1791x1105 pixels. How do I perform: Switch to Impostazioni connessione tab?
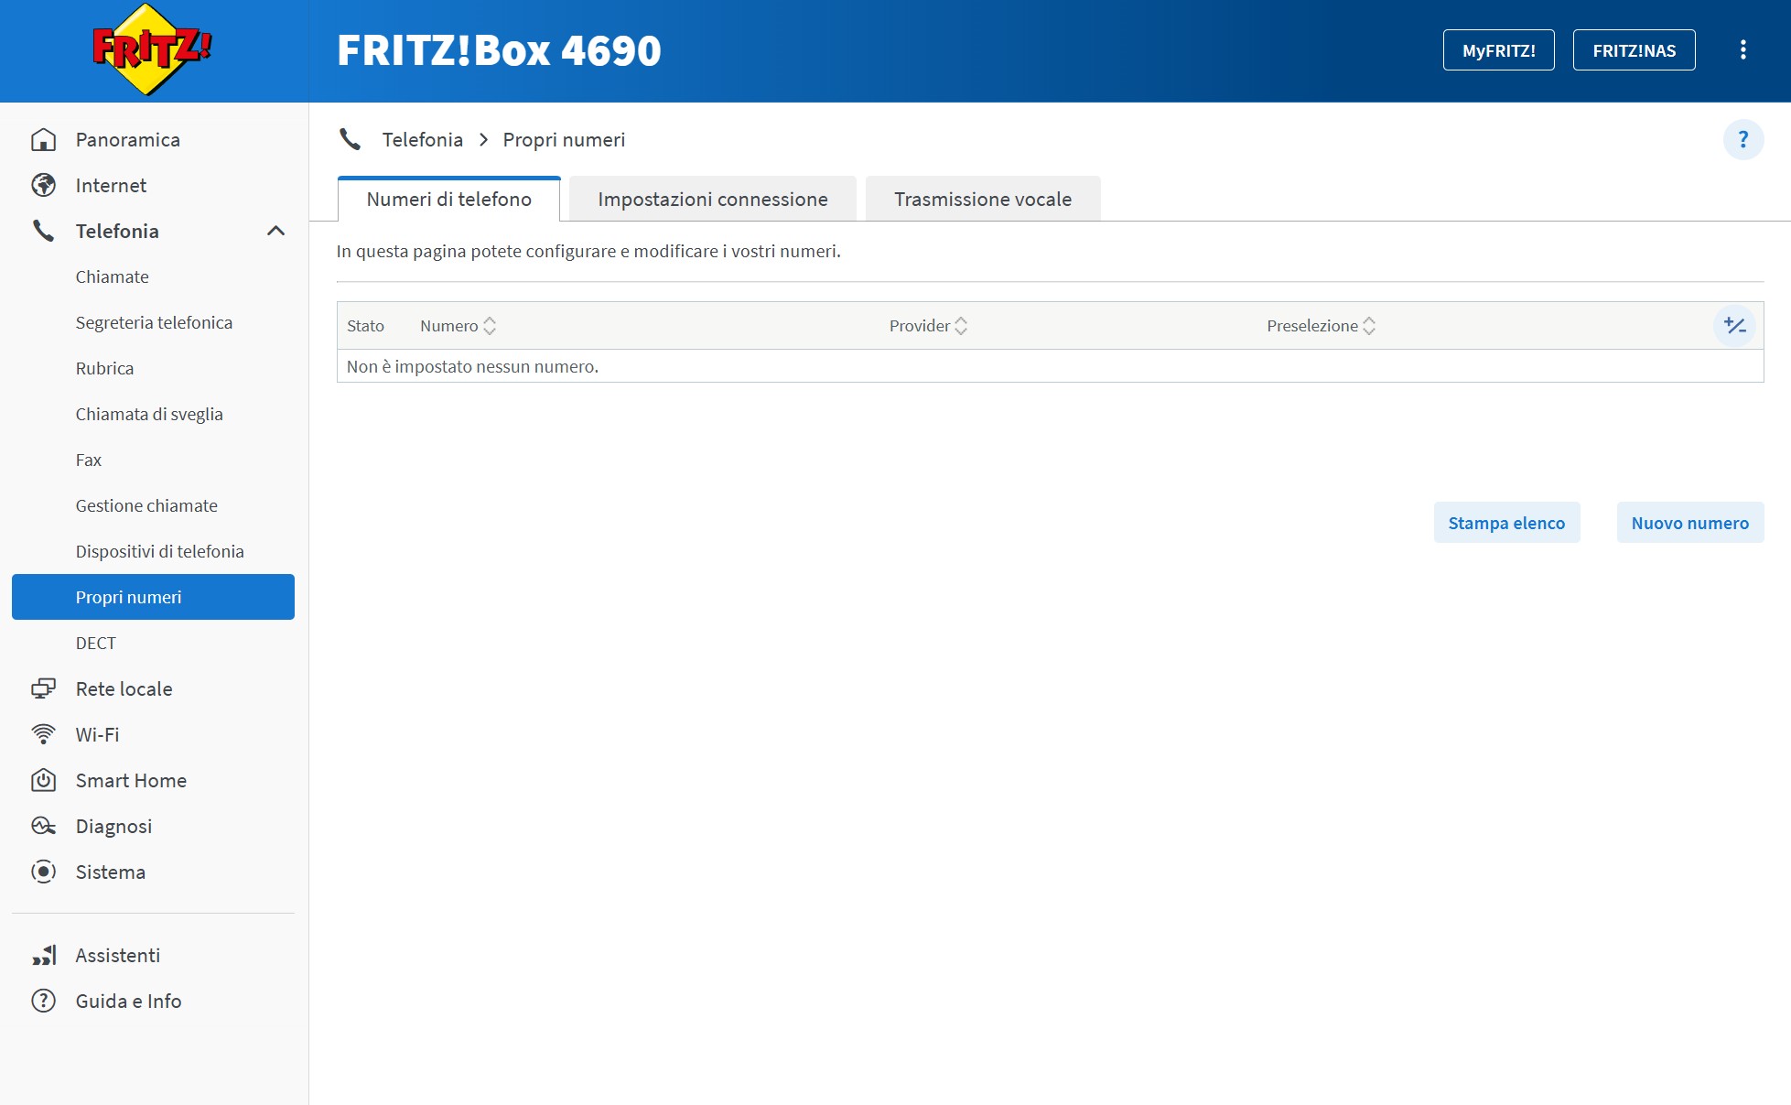click(712, 199)
